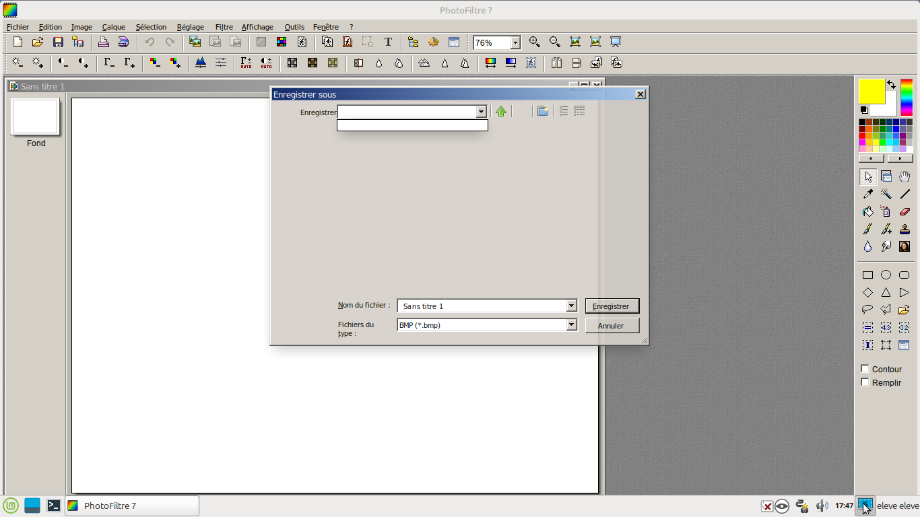
Task: Click the Zoom out magnifier icon
Action: click(x=555, y=42)
